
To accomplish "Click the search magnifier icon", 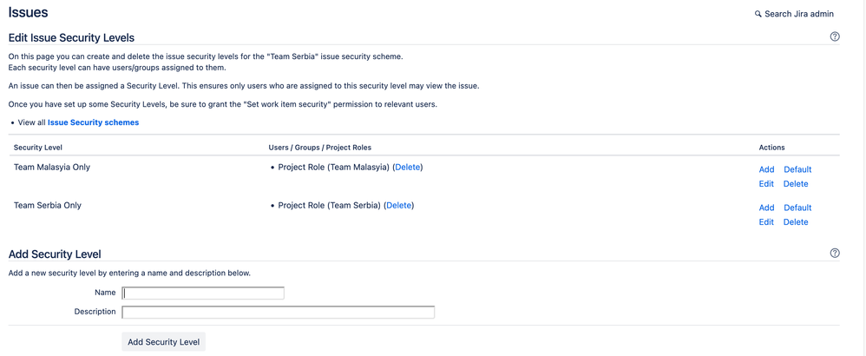I will [x=758, y=14].
